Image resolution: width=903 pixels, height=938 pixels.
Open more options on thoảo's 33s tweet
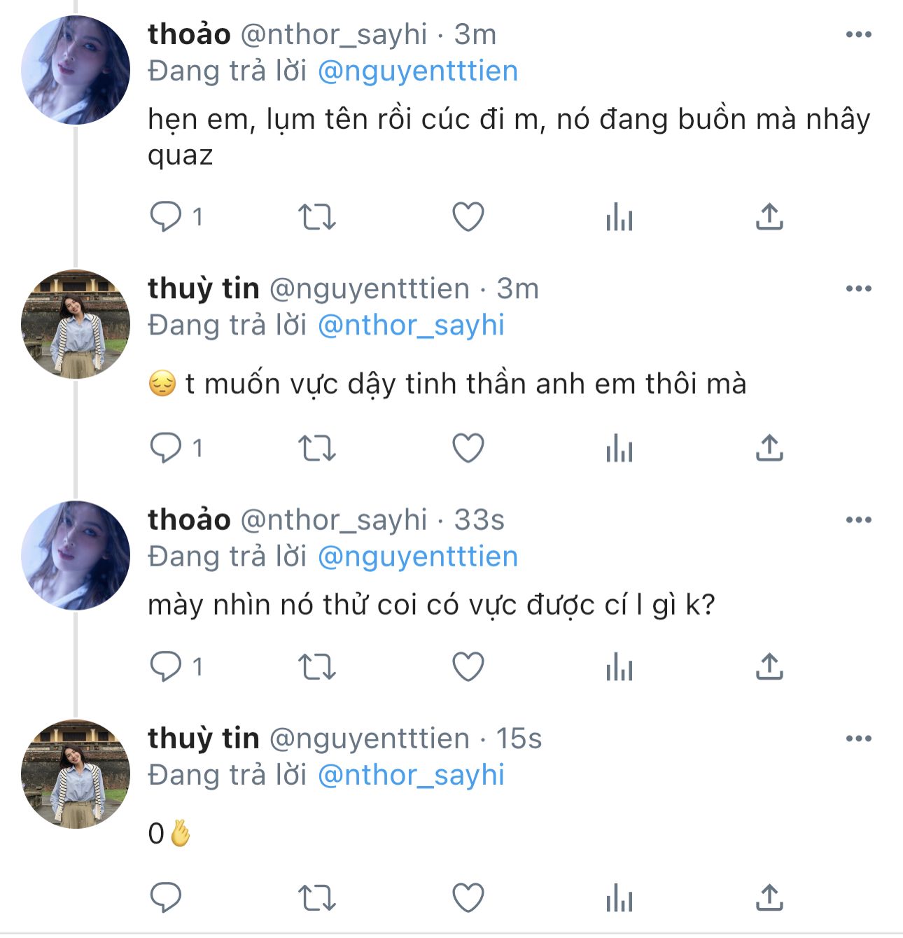pos(858,519)
